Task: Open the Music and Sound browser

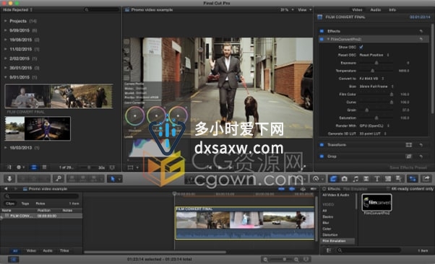Action: click(x=356, y=179)
